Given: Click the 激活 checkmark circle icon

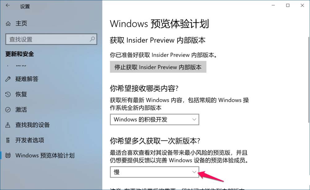Looking at the screenshot, I should click(x=8, y=109).
